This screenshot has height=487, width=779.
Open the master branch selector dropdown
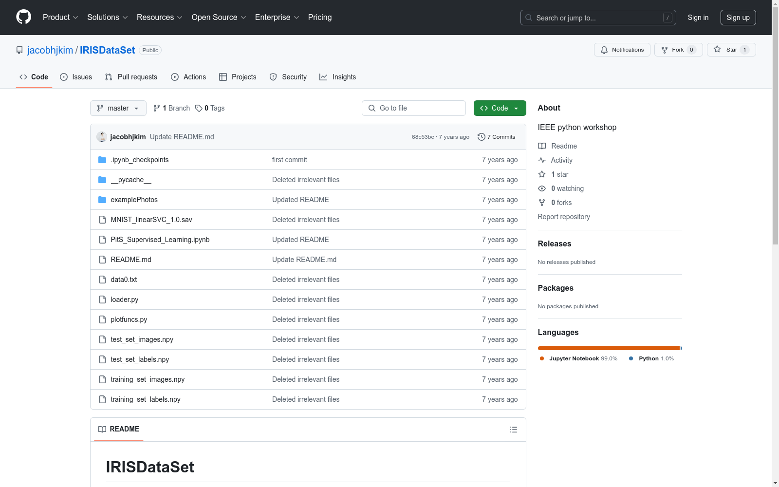pos(118,108)
